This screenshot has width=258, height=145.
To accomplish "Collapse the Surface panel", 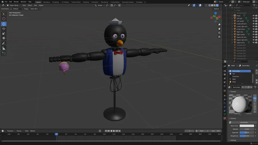I will [x=232, y=118].
